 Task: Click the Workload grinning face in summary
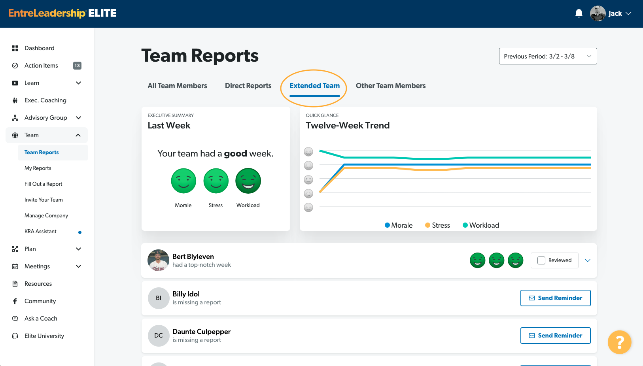pyautogui.click(x=248, y=181)
